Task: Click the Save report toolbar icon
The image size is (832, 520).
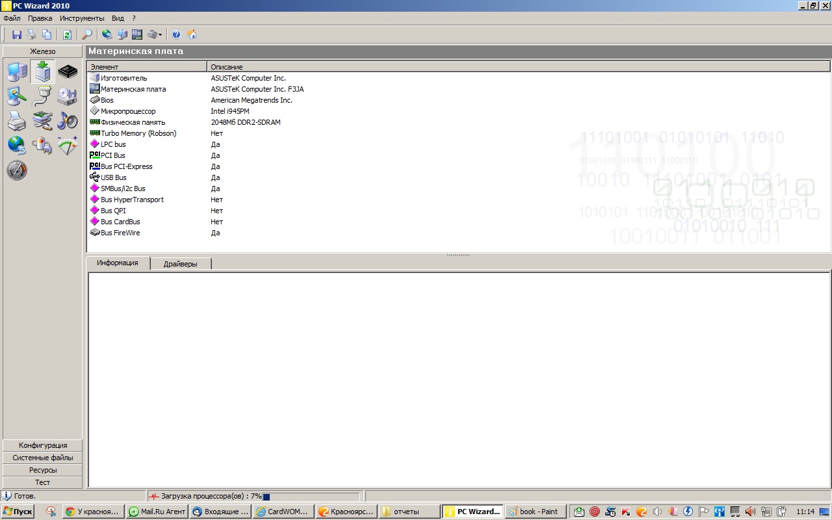Action: (x=18, y=34)
